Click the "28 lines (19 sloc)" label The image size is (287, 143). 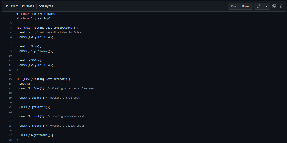click(20, 6)
